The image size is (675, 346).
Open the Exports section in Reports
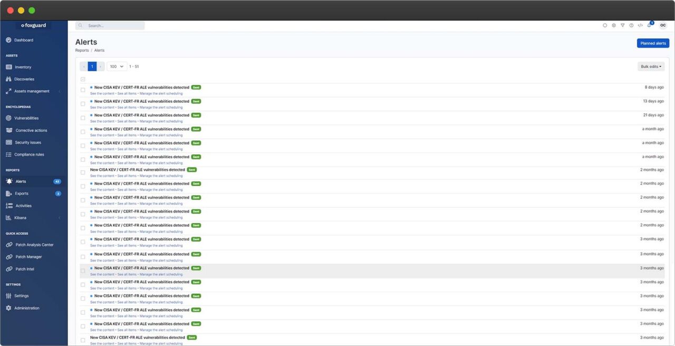point(22,194)
